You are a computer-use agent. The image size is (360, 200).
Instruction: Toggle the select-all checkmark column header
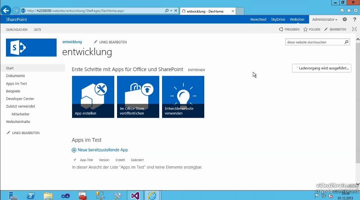pyautogui.click(x=75, y=160)
